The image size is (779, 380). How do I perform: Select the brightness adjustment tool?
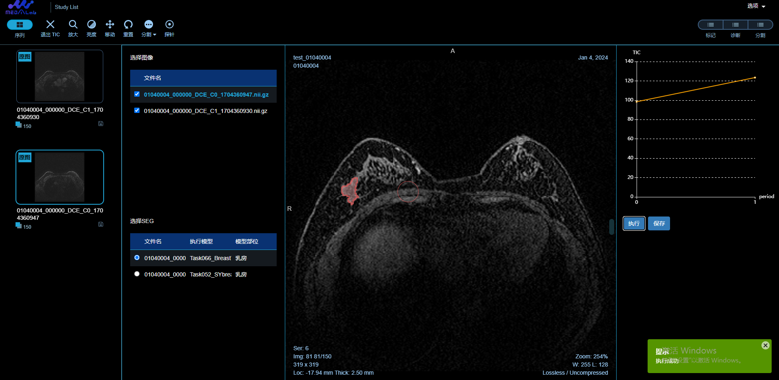pos(91,24)
